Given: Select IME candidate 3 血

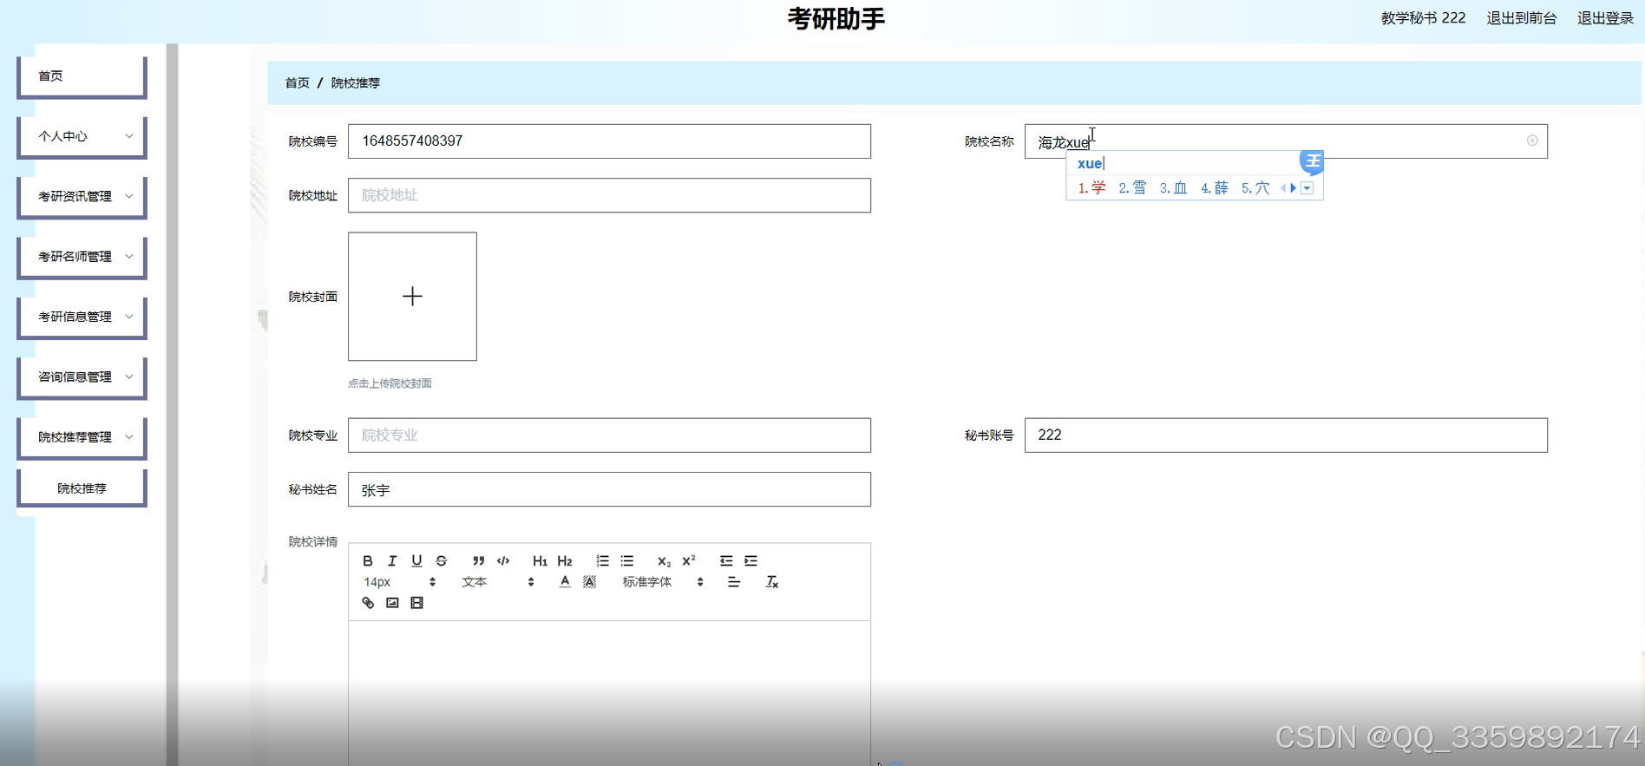Looking at the screenshot, I should point(1173,188).
